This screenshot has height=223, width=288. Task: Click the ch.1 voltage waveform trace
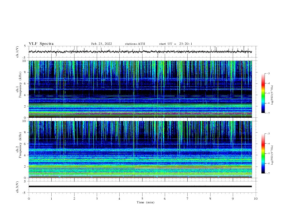coord(140,52)
